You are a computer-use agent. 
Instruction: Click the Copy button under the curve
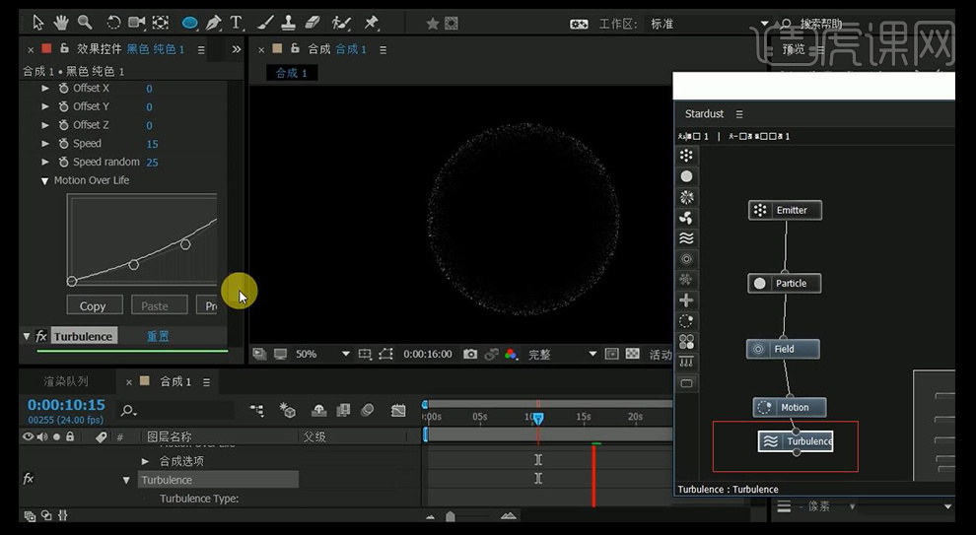pyautogui.click(x=93, y=305)
